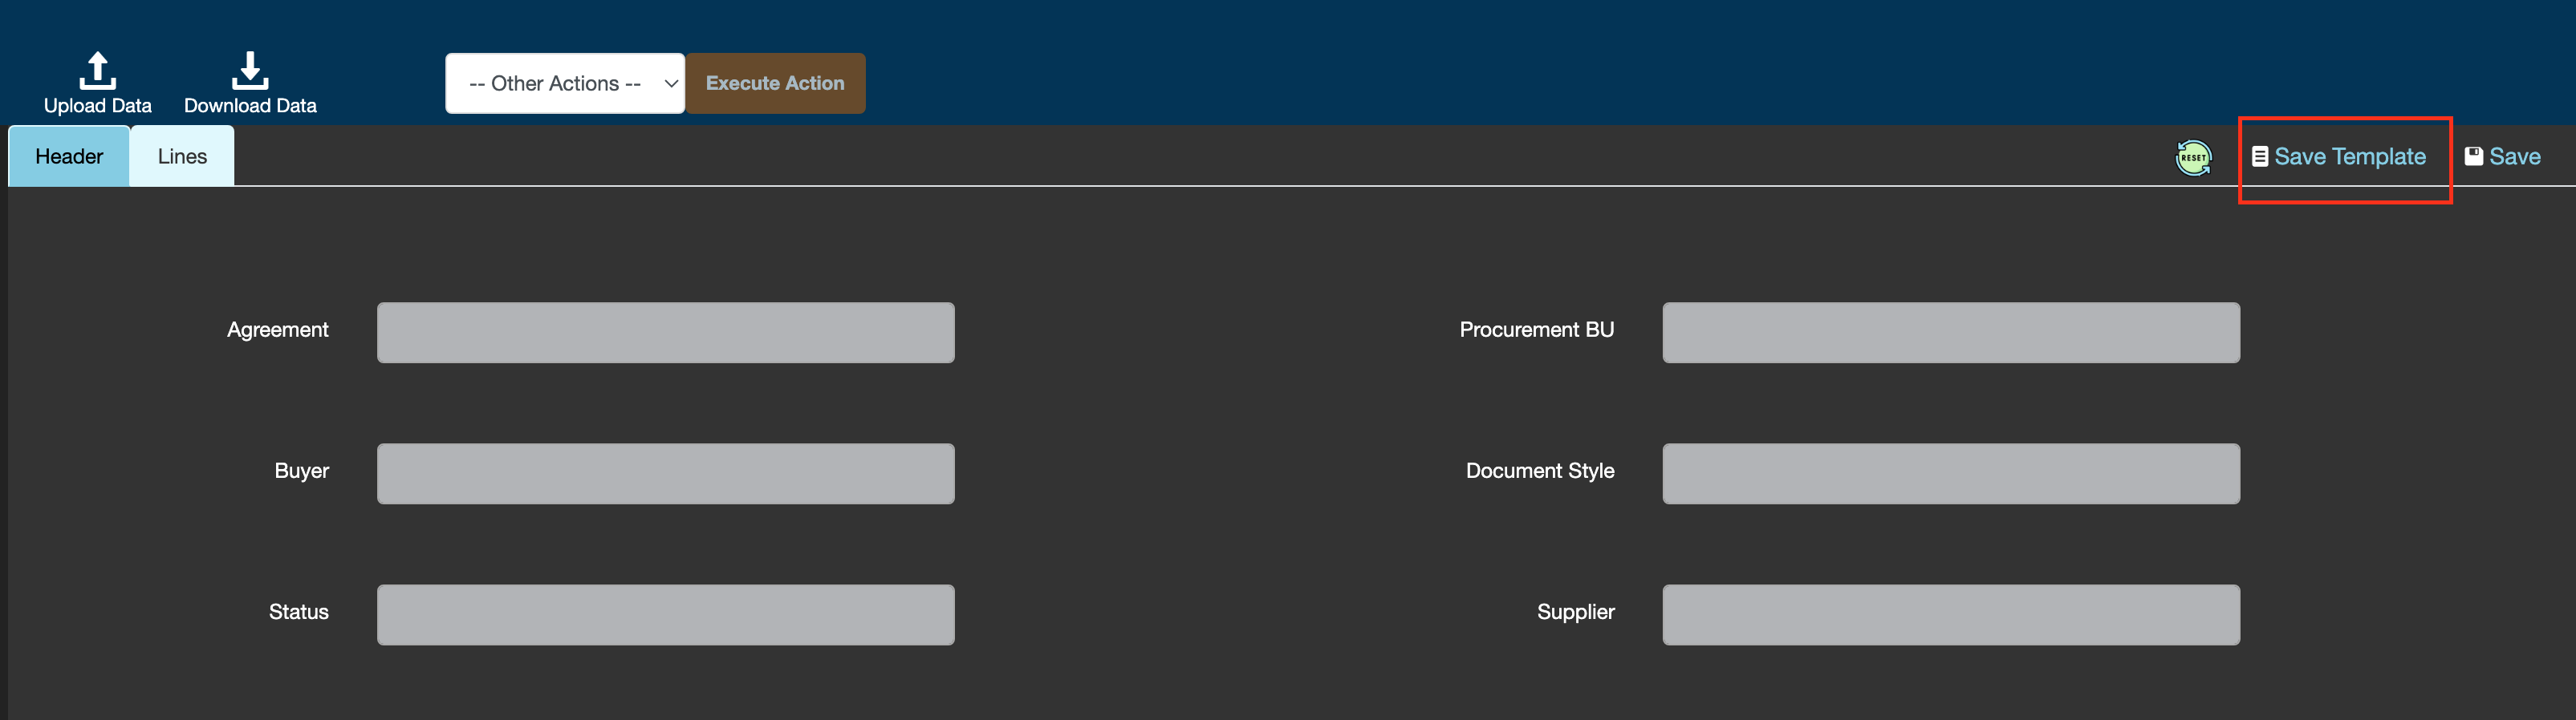Image resolution: width=2576 pixels, height=720 pixels.
Task: Click the Save text link
Action: 2514,157
